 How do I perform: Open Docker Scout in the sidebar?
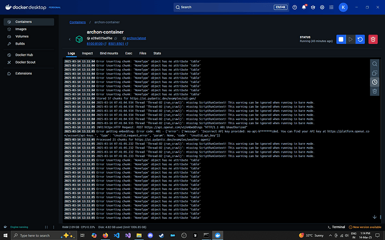click(x=29, y=62)
